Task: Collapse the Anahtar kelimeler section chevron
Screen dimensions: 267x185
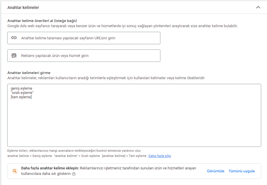Action: [x=258, y=7]
